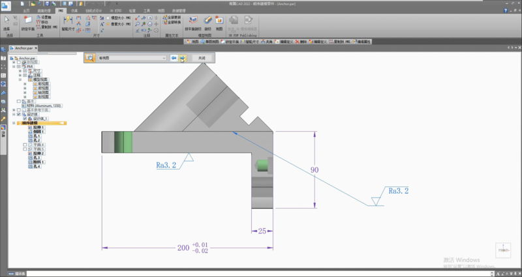
Task: Click the next view arrow icon
Action: point(183,58)
